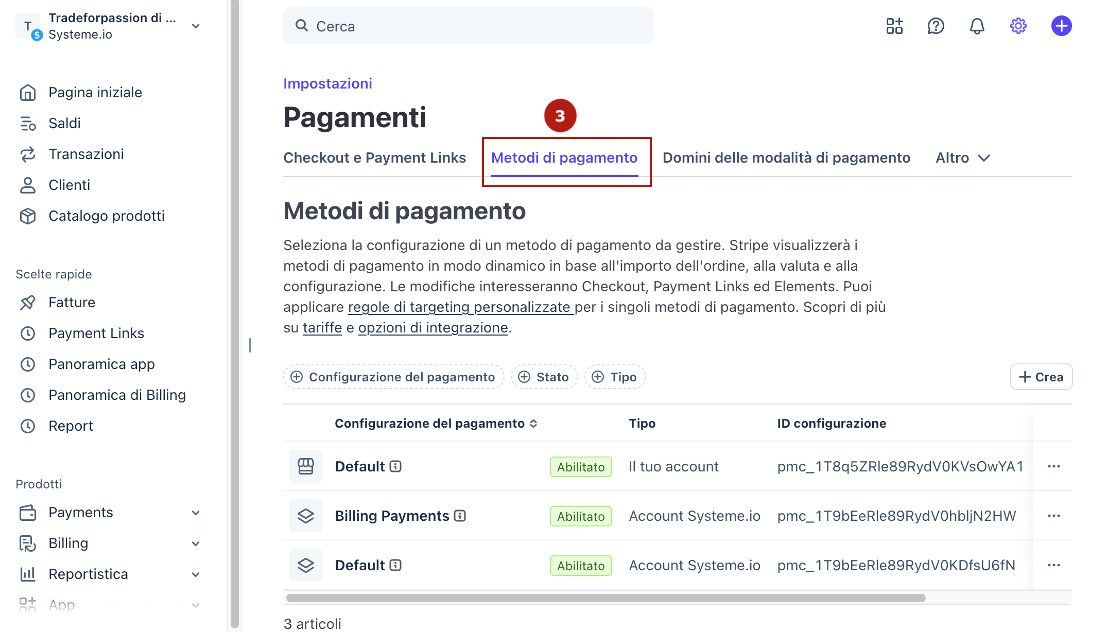Image resolution: width=1107 pixels, height=632 pixels.
Task: Go to the Impostazioni breadcrumb link
Action: [327, 83]
